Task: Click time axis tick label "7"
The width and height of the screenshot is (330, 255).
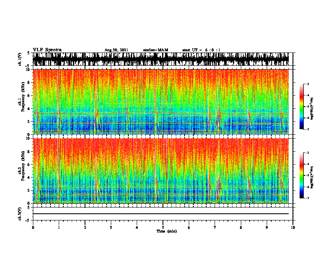Action: tap(215, 227)
